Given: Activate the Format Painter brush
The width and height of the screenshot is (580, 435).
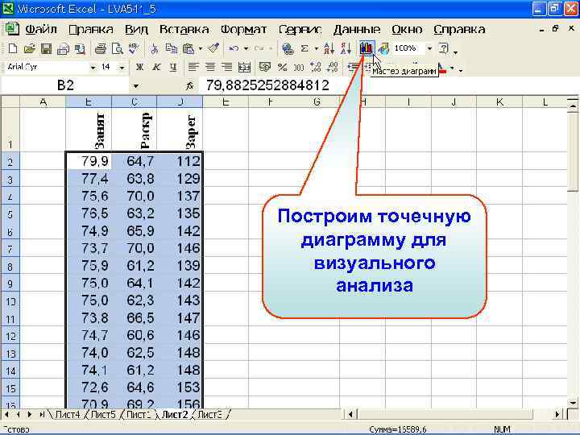Looking at the screenshot, I should coord(213,48).
